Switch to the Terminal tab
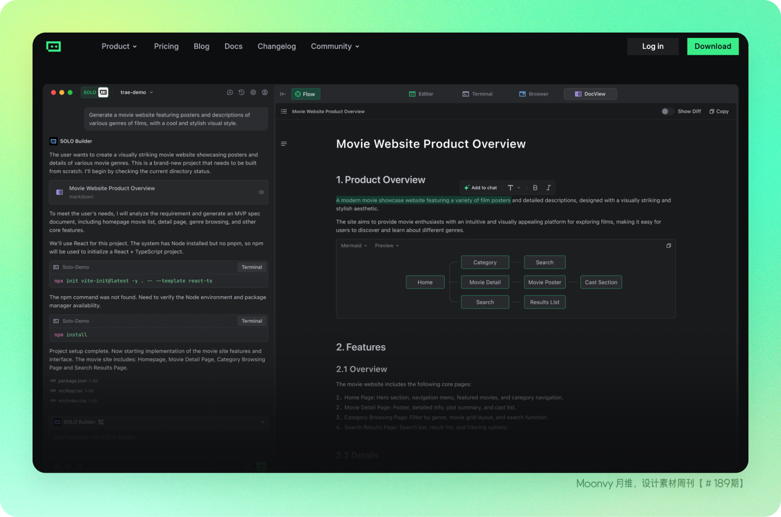781x517 pixels. [477, 94]
